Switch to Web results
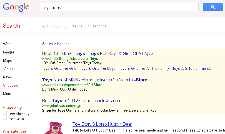 pyautogui.click(x=7, y=44)
